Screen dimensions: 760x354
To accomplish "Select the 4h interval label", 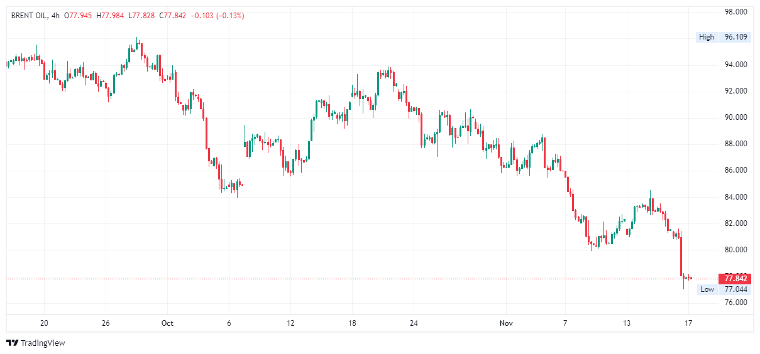I will 55,16.
